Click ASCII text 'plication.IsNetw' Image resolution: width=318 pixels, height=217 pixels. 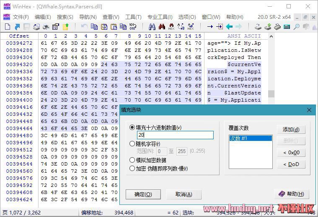(x=234, y=50)
